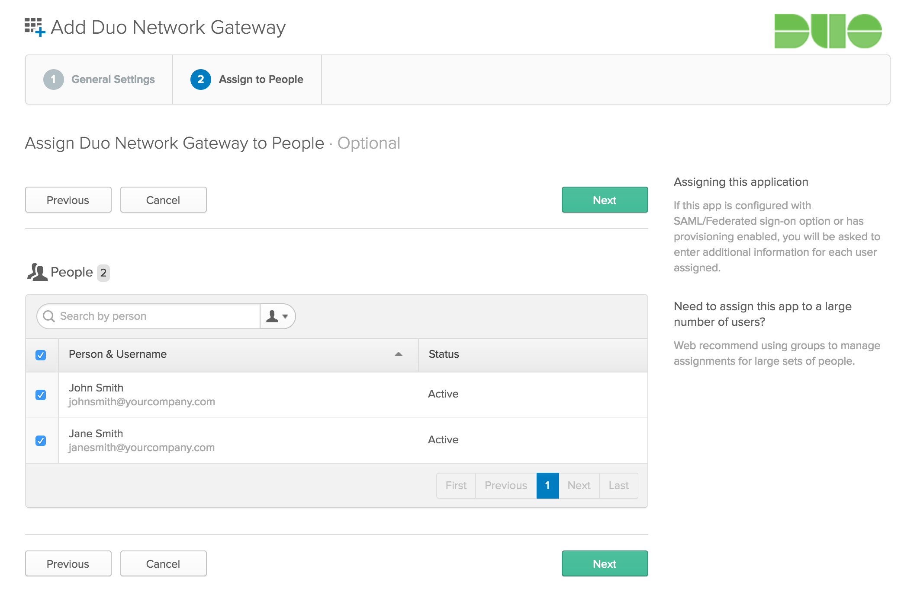Select page 1 in pagination
901x598 pixels.
(x=547, y=486)
